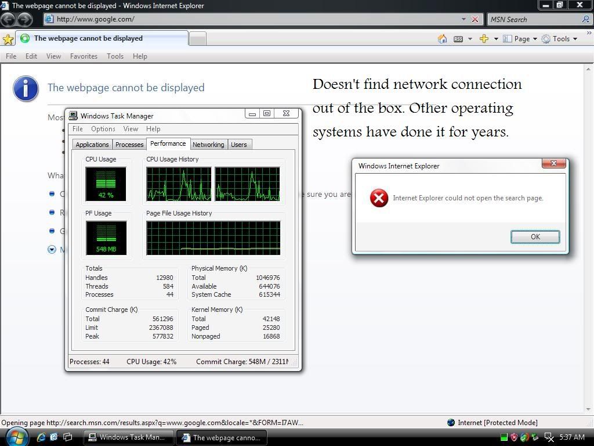Expand the round chevron button on the error page
594x446 pixels.
point(52,249)
